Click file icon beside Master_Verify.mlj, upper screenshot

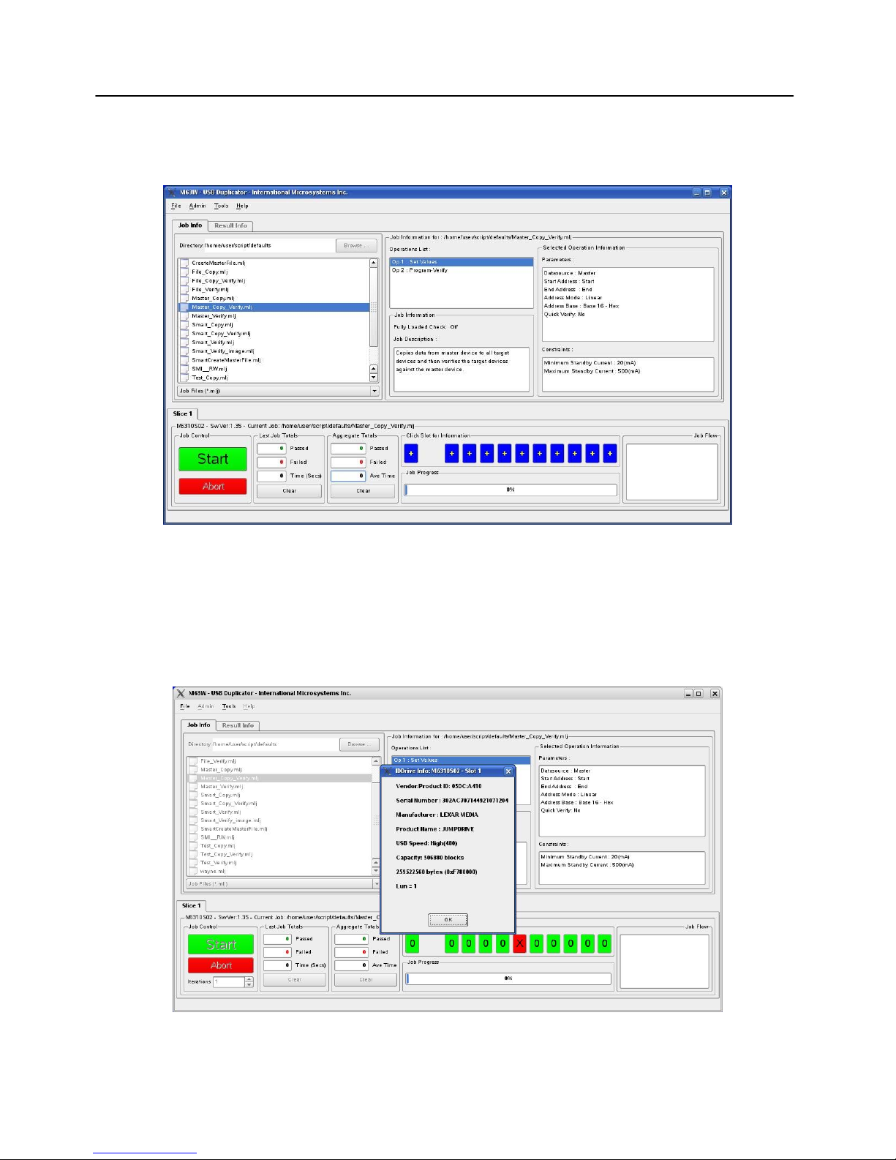point(184,316)
